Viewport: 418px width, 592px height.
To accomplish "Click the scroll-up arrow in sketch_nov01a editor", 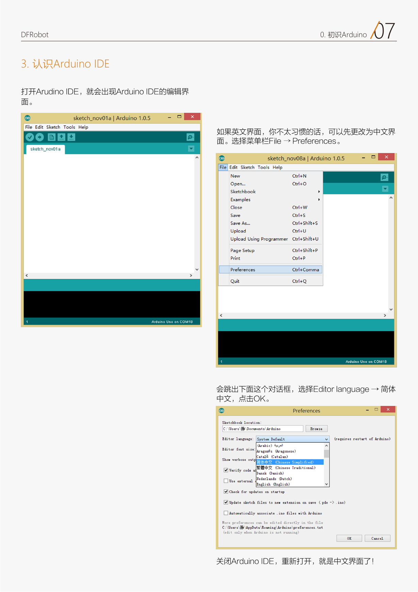I will (x=197, y=158).
